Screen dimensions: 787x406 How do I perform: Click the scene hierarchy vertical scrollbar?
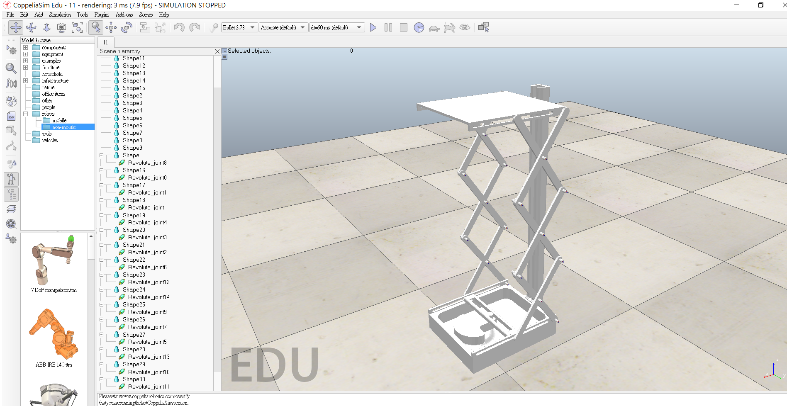pyautogui.click(x=217, y=229)
